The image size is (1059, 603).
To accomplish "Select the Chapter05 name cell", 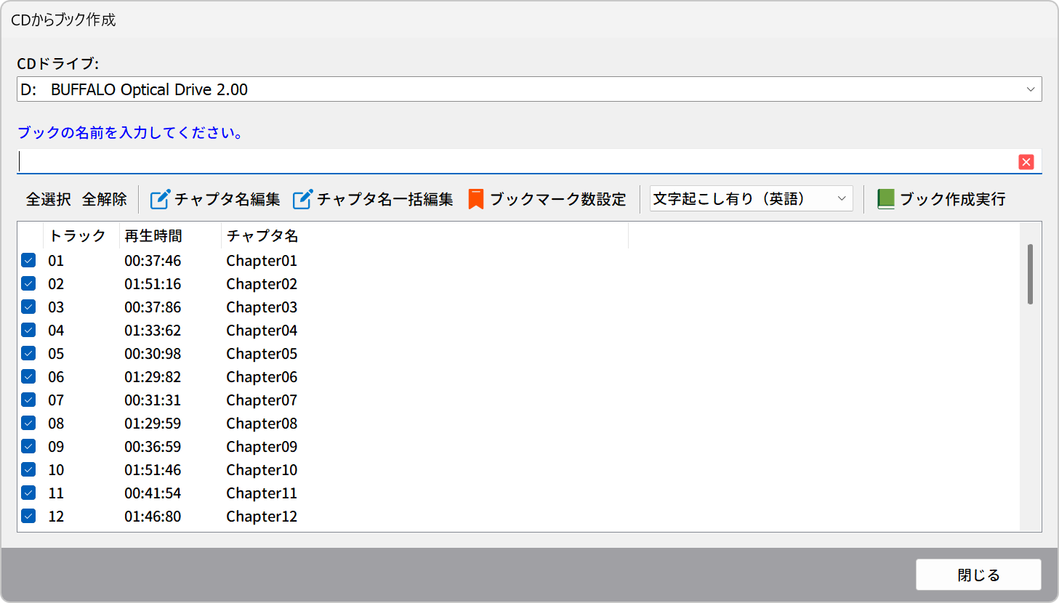I will point(262,353).
